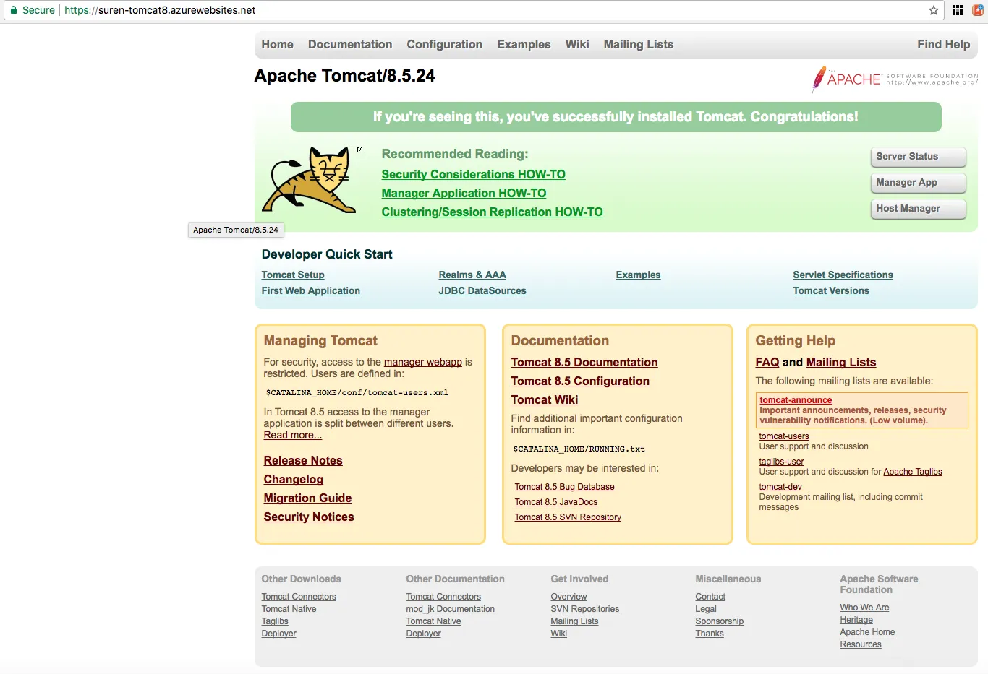Open the JDBC DataSources link
The image size is (988, 674).
(482, 290)
